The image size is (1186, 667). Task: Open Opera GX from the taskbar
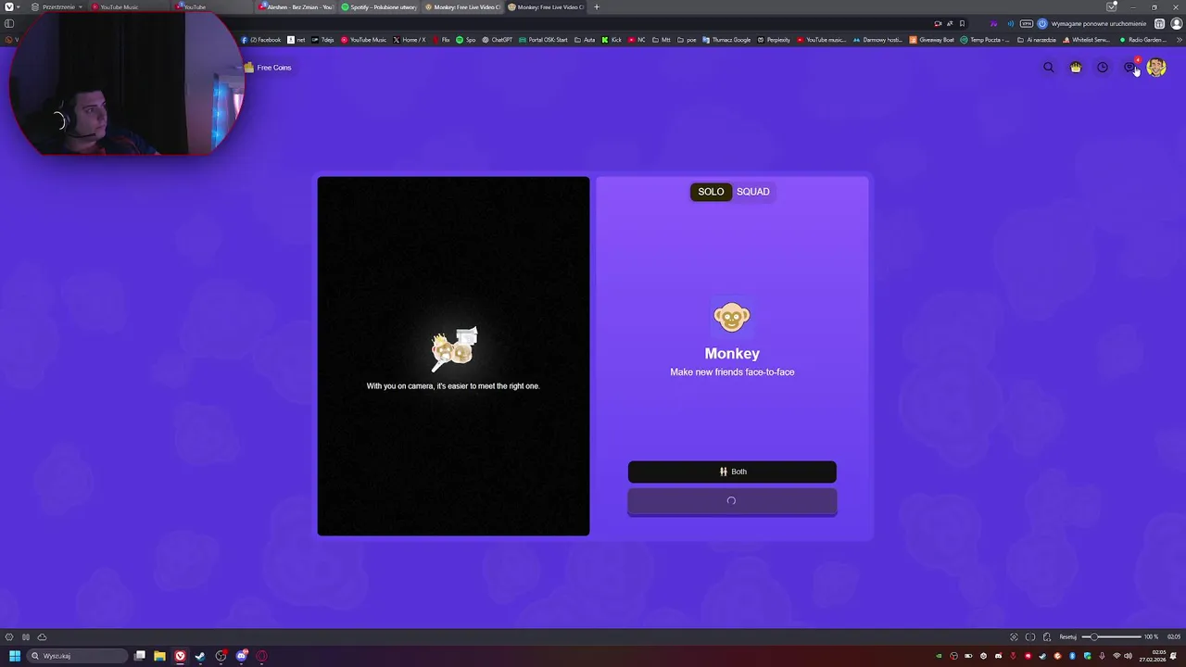(x=261, y=656)
